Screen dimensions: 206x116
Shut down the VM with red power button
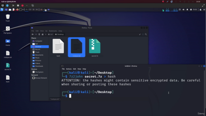click(23, 5)
